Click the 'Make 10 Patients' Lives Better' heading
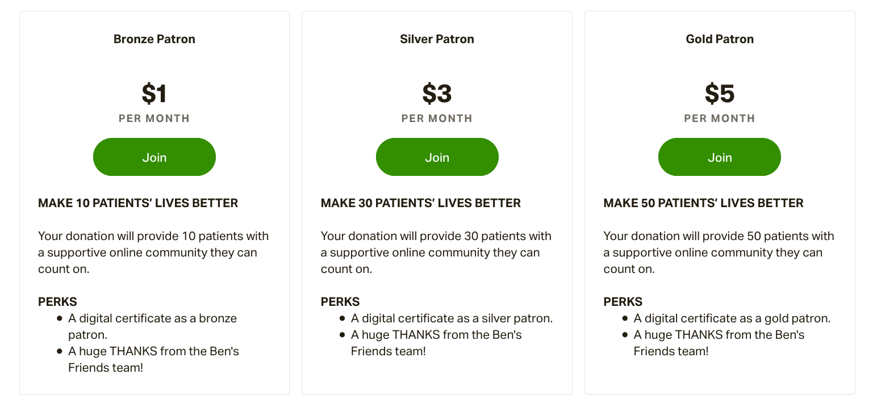 [138, 203]
